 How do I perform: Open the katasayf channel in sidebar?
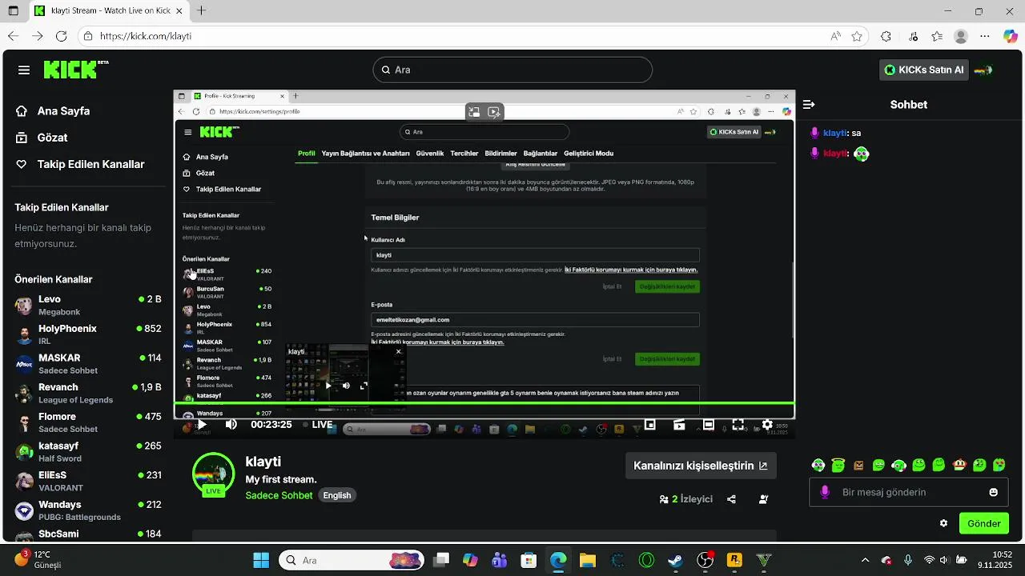(88, 452)
